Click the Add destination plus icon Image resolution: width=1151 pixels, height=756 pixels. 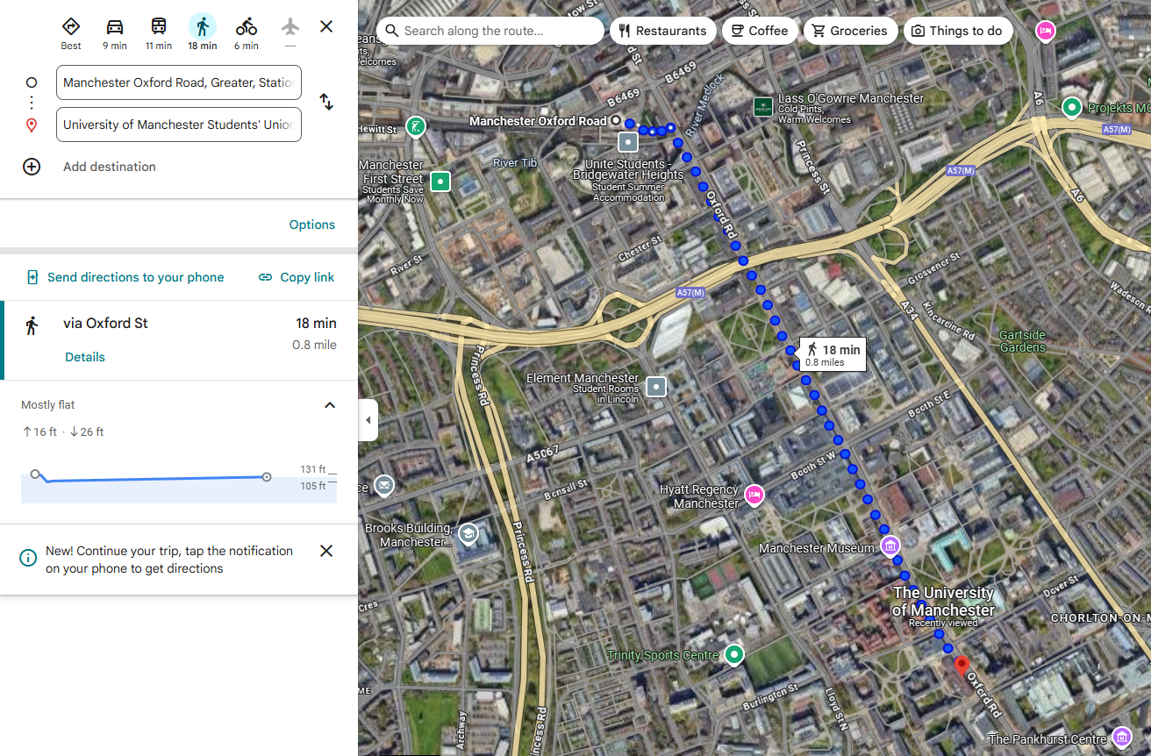tap(32, 167)
